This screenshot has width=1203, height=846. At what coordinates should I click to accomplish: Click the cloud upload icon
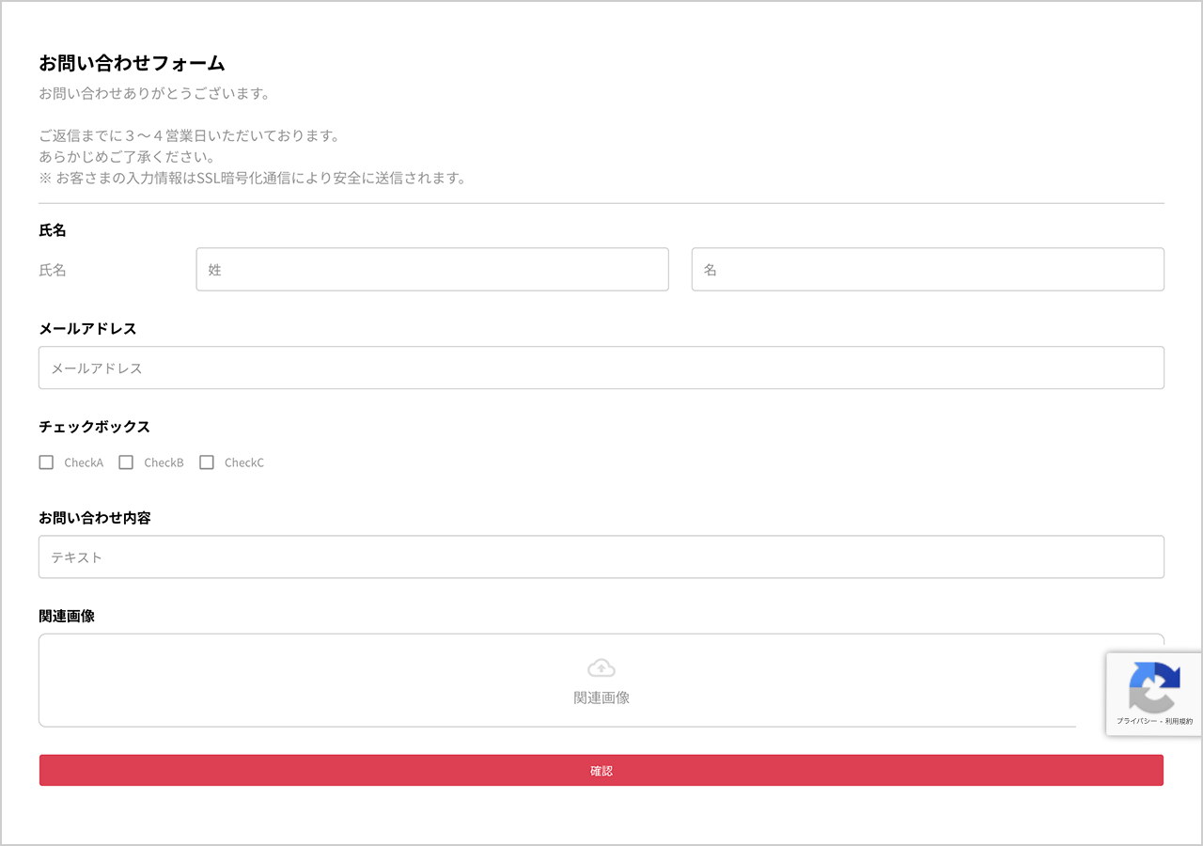(601, 667)
